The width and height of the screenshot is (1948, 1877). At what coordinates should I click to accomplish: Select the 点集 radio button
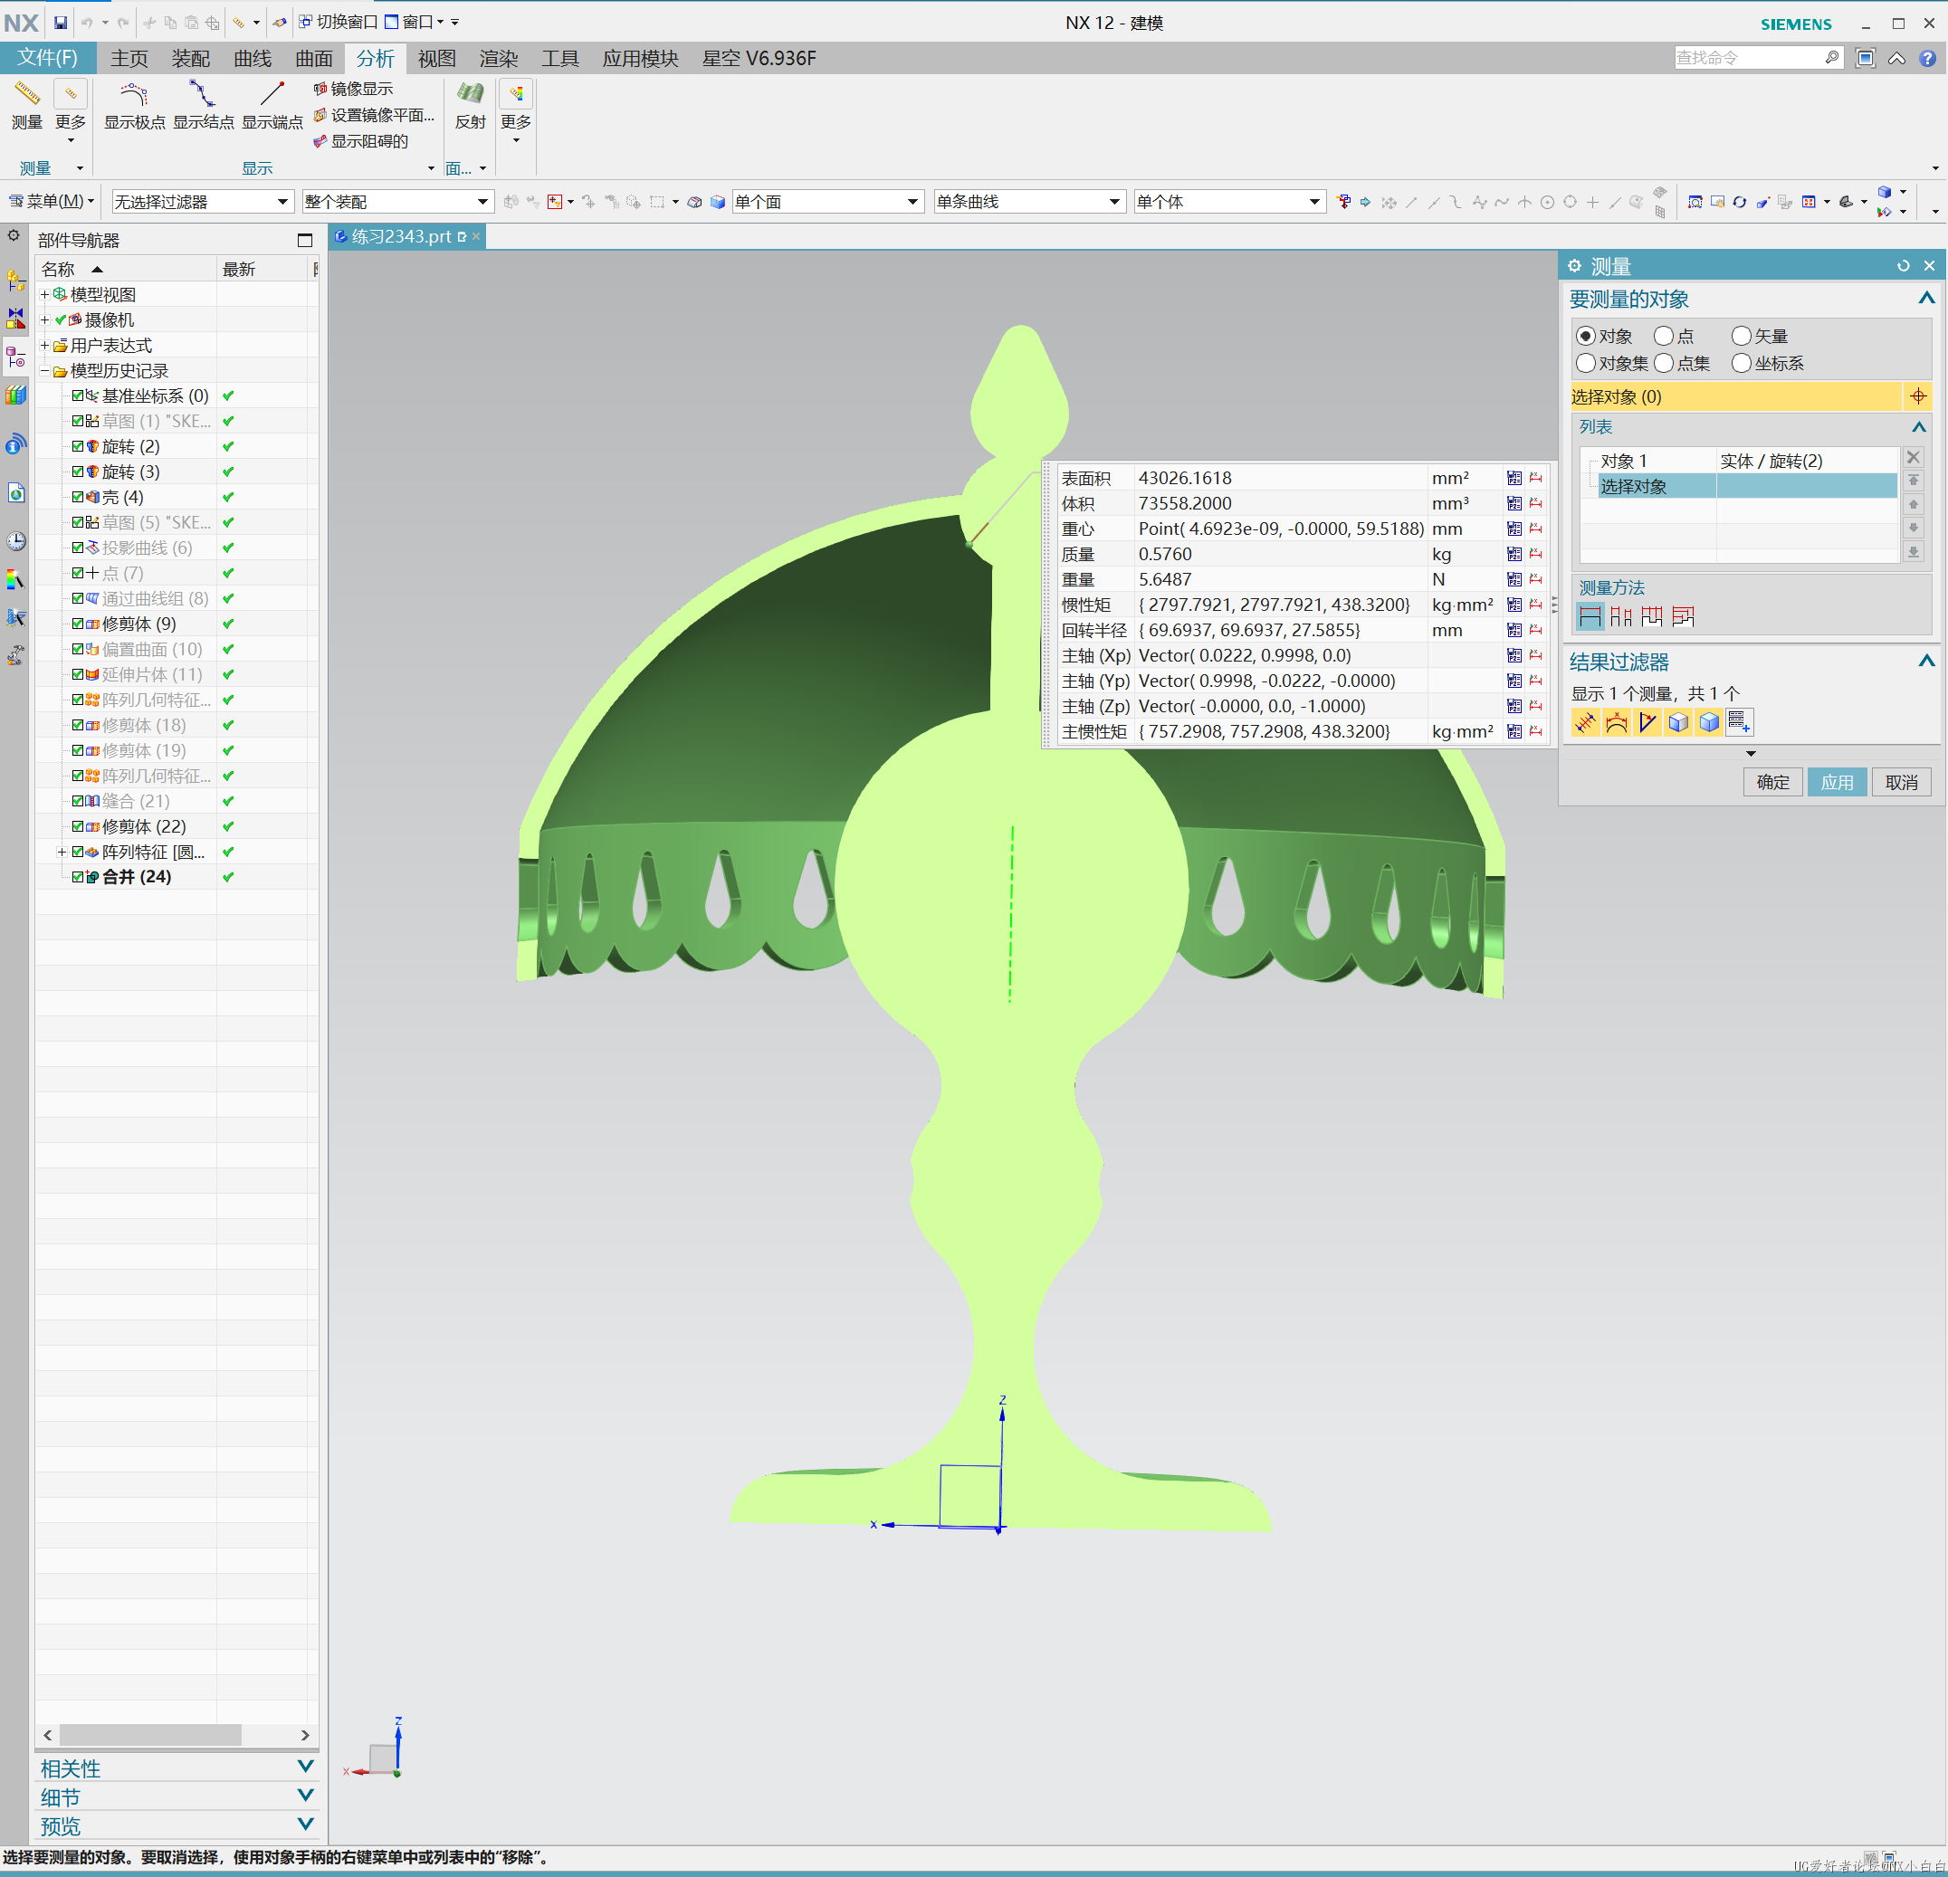coord(1664,363)
